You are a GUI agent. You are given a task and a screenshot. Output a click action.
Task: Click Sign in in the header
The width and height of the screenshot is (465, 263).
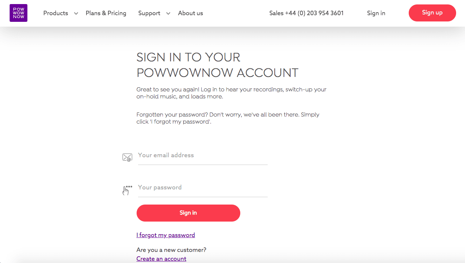click(376, 13)
